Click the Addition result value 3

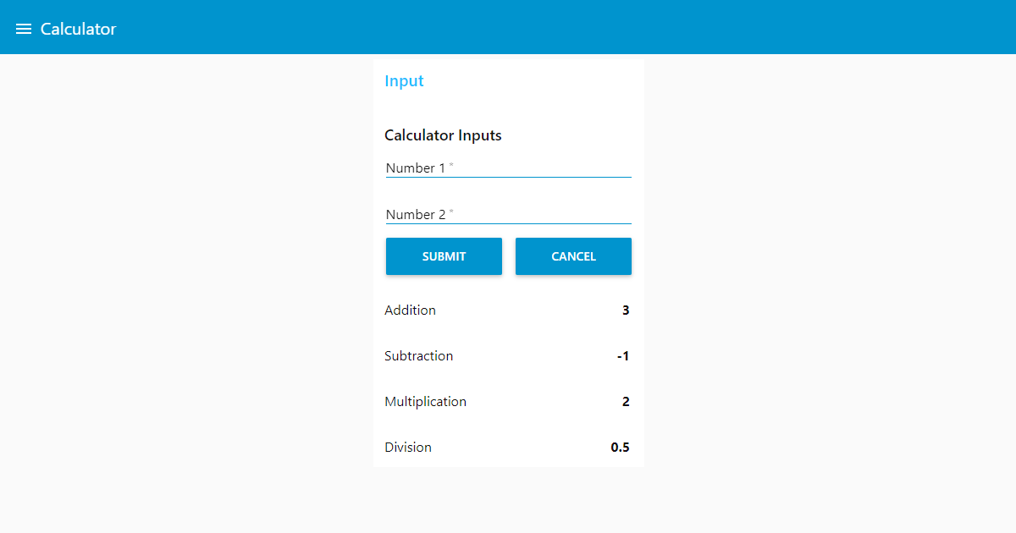626,310
